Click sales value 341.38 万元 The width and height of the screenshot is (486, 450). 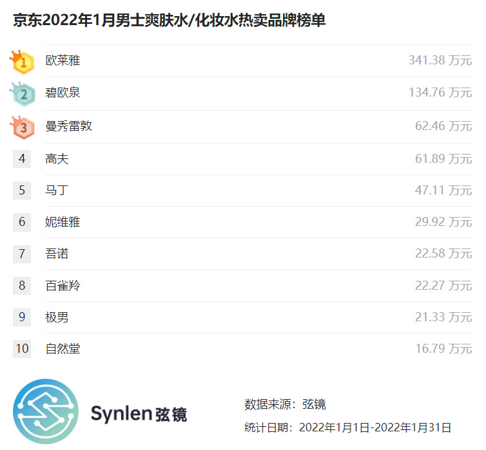pos(440,61)
